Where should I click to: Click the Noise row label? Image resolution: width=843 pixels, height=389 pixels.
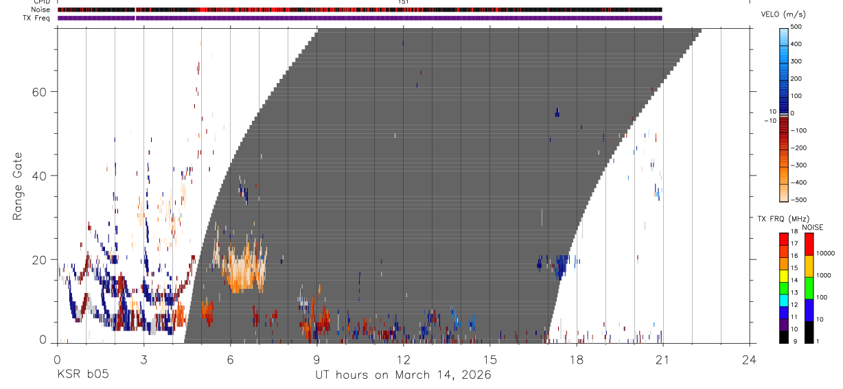tap(41, 10)
